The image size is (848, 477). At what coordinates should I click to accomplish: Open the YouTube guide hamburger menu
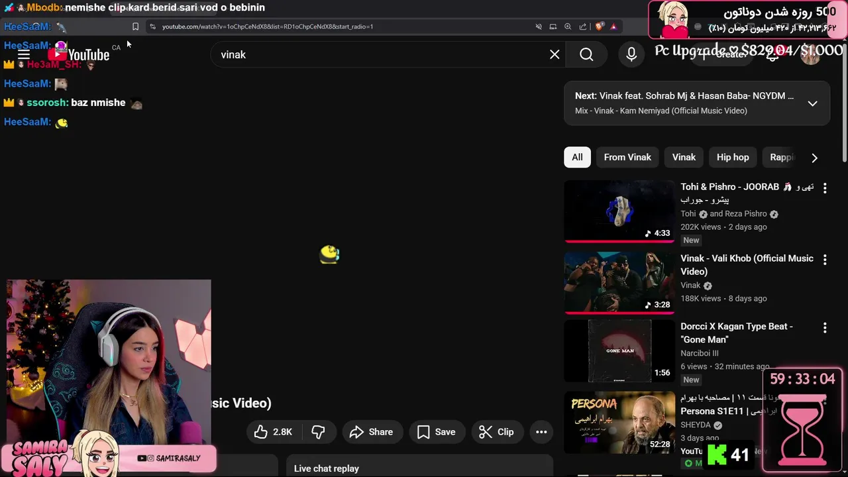[24, 54]
